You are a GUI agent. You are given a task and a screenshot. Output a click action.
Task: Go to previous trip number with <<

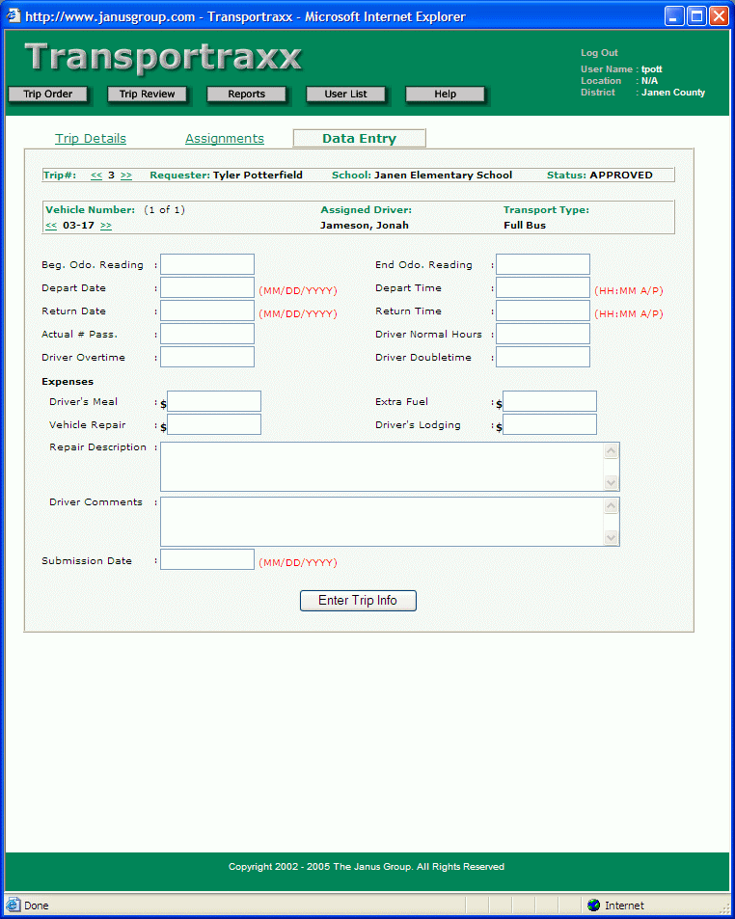pyautogui.click(x=96, y=176)
